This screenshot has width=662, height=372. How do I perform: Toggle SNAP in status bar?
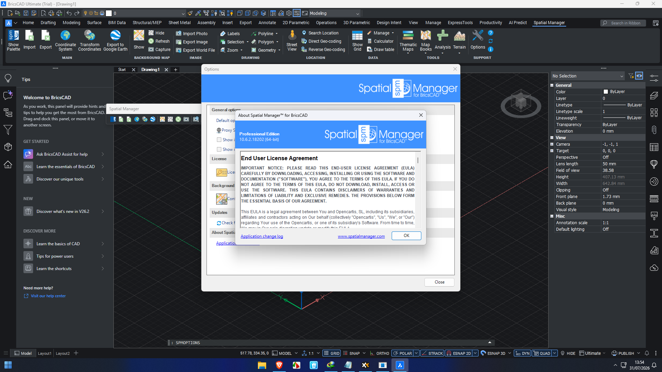351,353
